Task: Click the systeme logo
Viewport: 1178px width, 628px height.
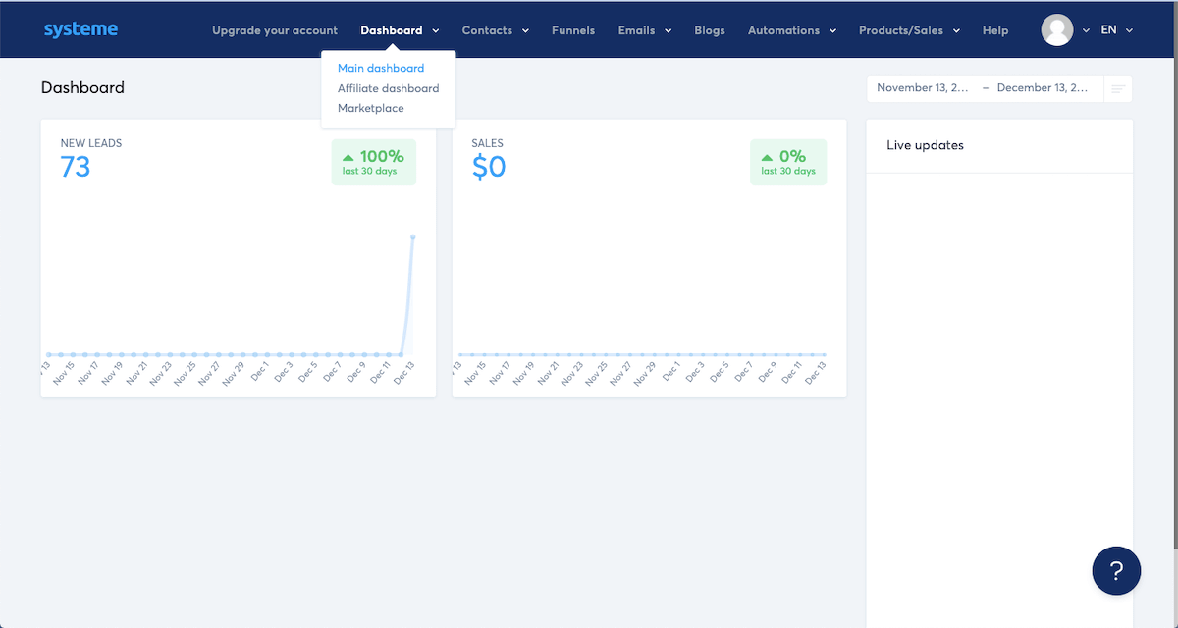Action: coord(80,29)
